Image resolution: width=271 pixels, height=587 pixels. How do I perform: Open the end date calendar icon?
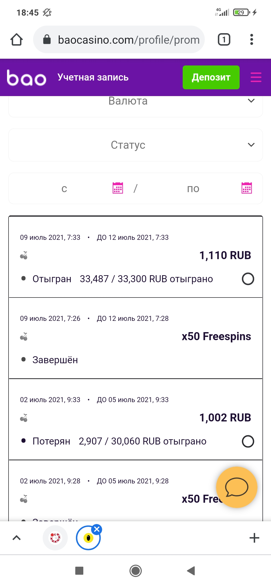pyautogui.click(x=246, y=188)
